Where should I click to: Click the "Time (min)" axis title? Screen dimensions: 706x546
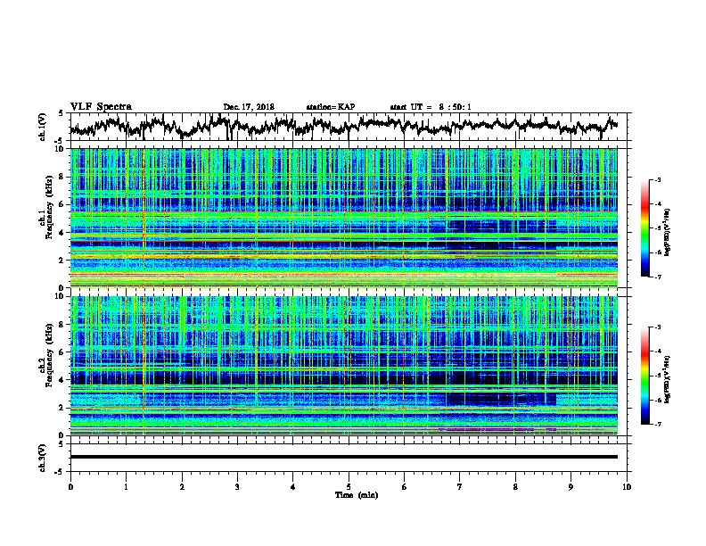[357, 495]
